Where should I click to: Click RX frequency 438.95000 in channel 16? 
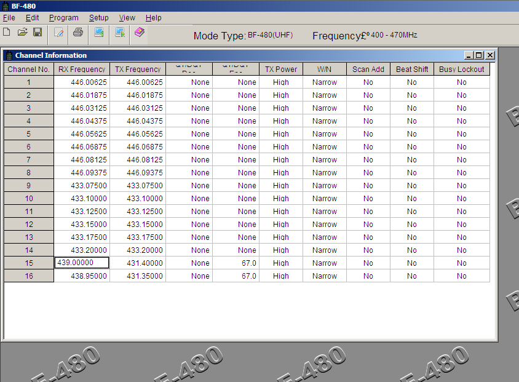point(82,276)
